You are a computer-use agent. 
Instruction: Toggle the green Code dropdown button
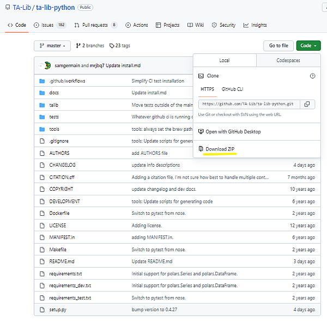(308, 46)
